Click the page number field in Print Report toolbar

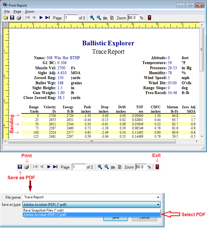pos(71,18)
